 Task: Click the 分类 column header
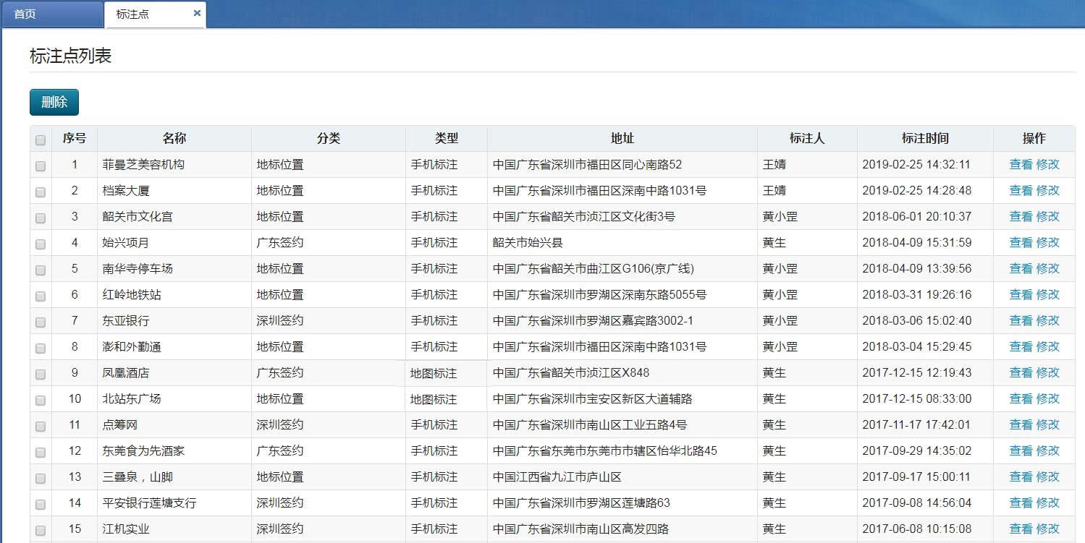[x=329, y=138]
